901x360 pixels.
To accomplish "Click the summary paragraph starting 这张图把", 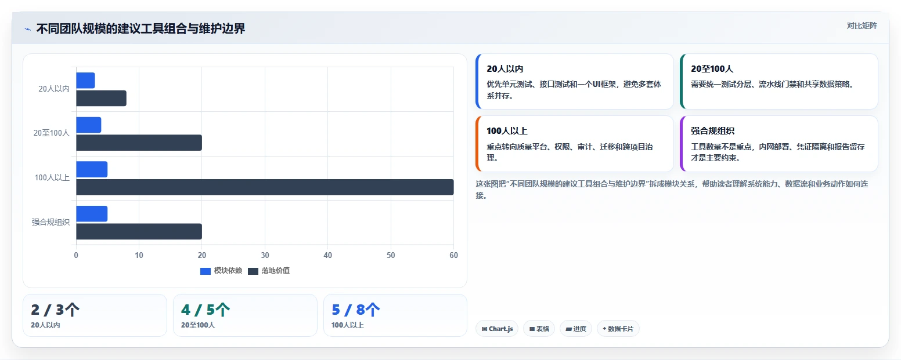I will pyautogui.click(x=673, y=190).
